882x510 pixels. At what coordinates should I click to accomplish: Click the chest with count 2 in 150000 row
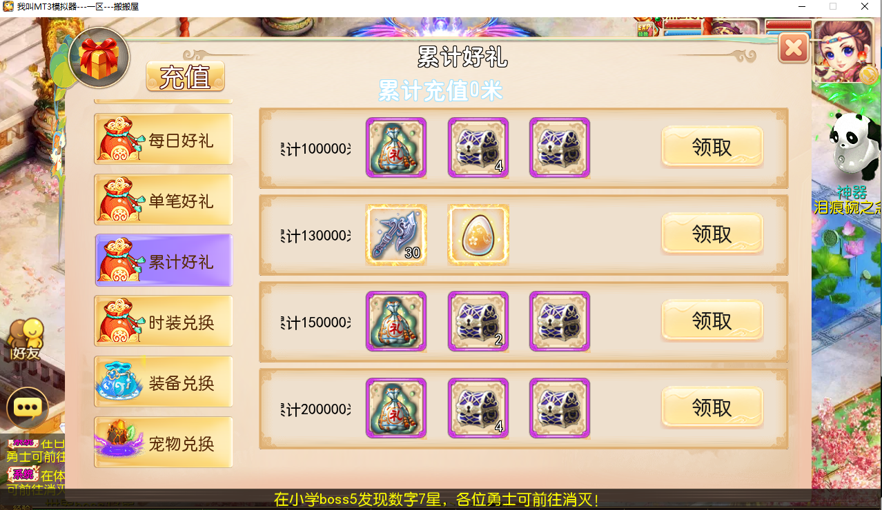pyautogui.click(x=478, y=321)
